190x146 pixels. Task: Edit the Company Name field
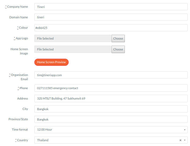111,7
